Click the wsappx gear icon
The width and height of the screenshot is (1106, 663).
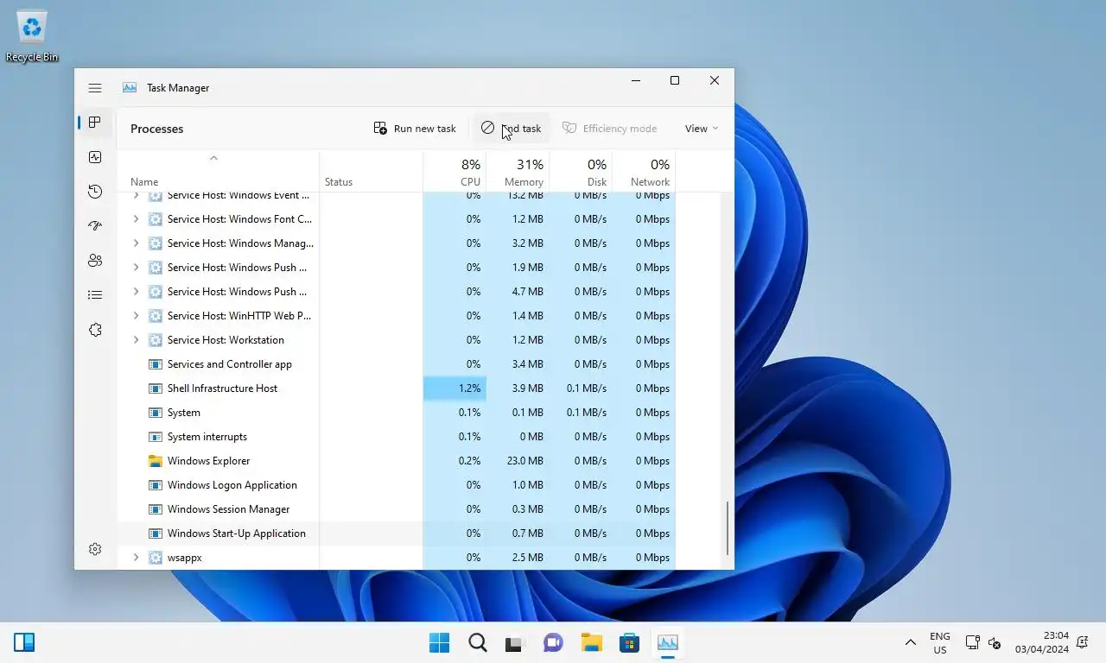pos(156,558)
